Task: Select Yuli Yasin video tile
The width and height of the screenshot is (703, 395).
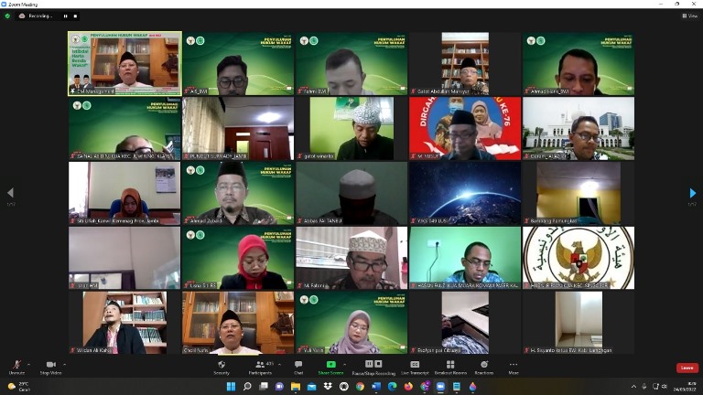Action: pos(351,323)
